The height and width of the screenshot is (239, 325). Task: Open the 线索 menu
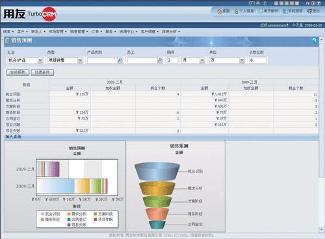click(x=8, y=32)
